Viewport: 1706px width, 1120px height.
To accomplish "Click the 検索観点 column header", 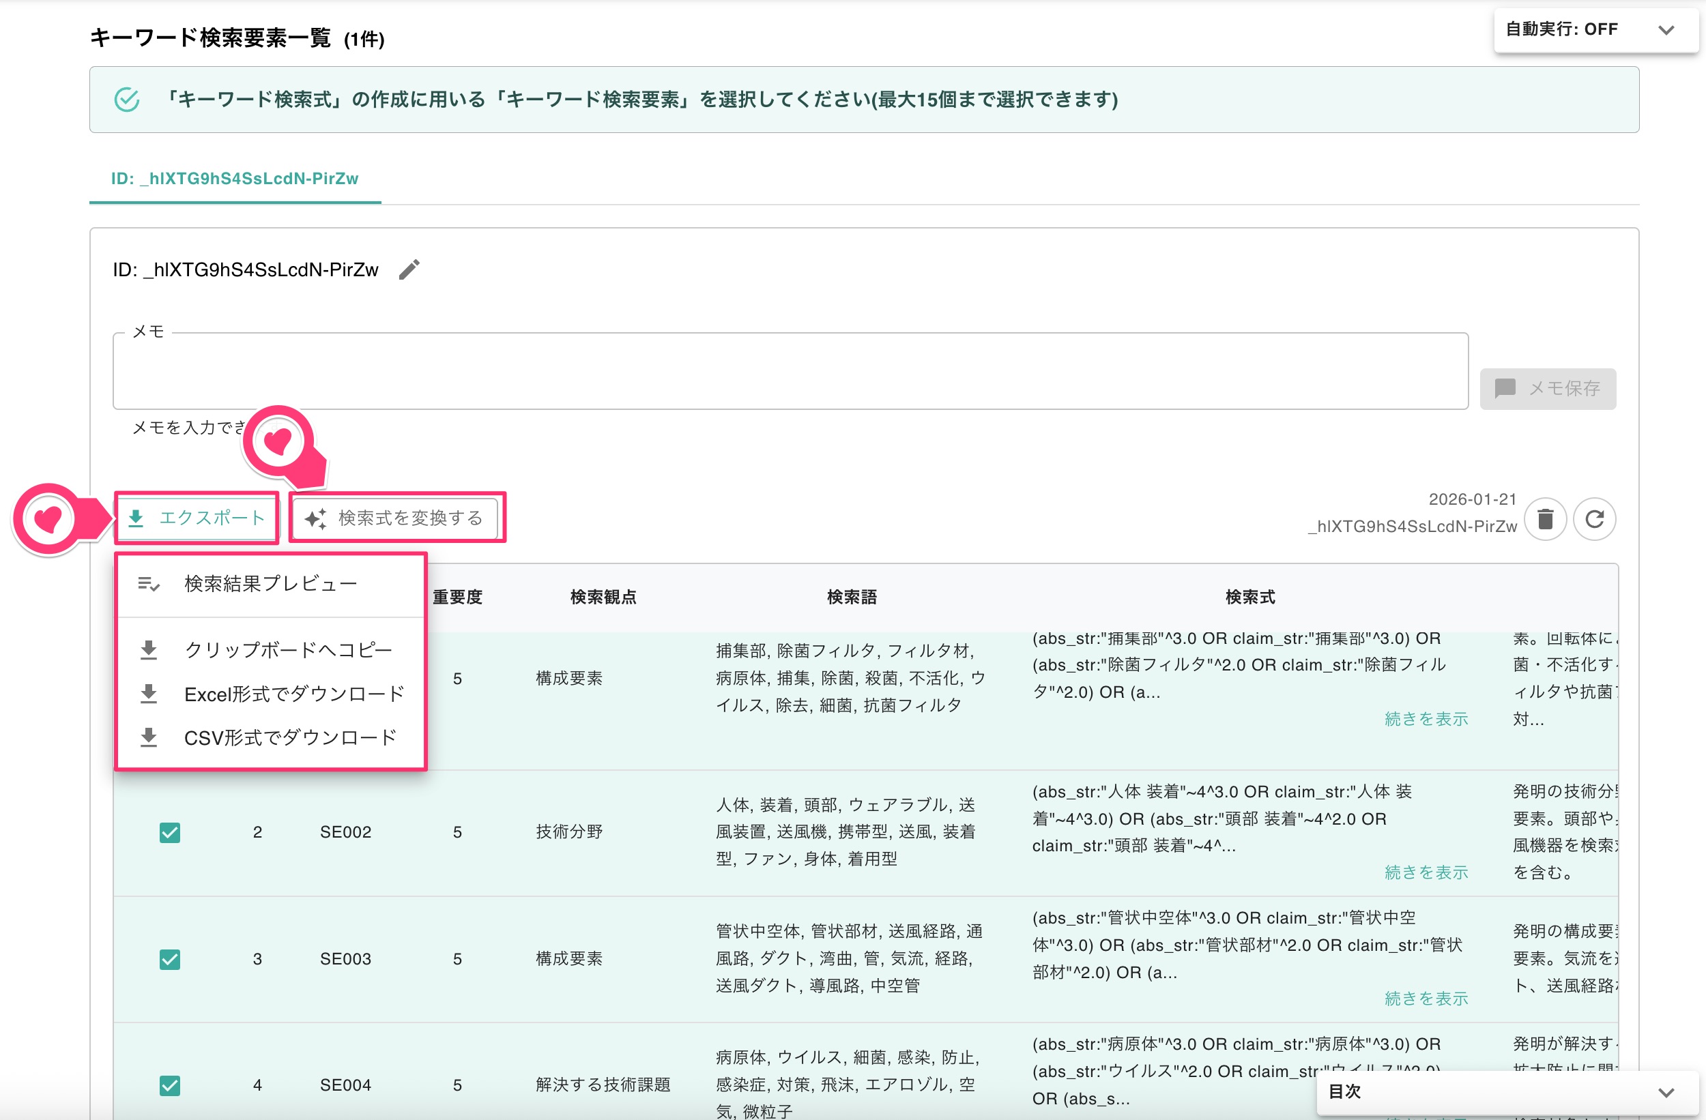I will point(603,597).
